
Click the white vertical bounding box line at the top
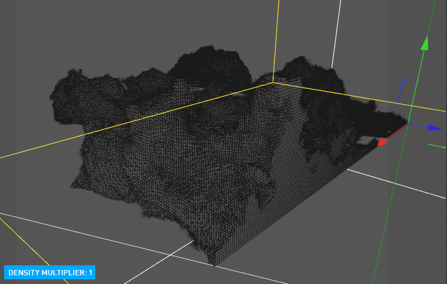[x=336, y=29]
